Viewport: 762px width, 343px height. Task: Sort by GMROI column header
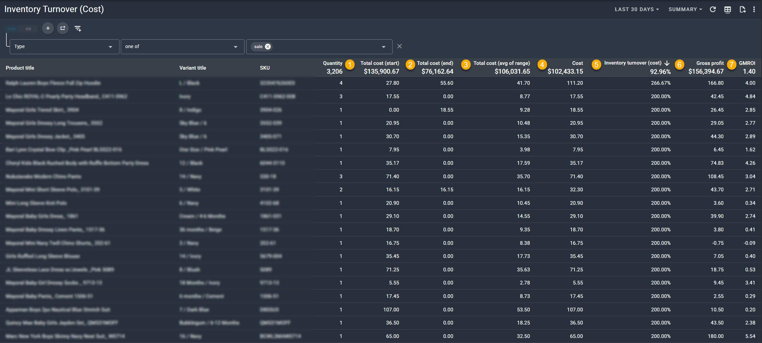pyautogui.click(x=747, y=63)
